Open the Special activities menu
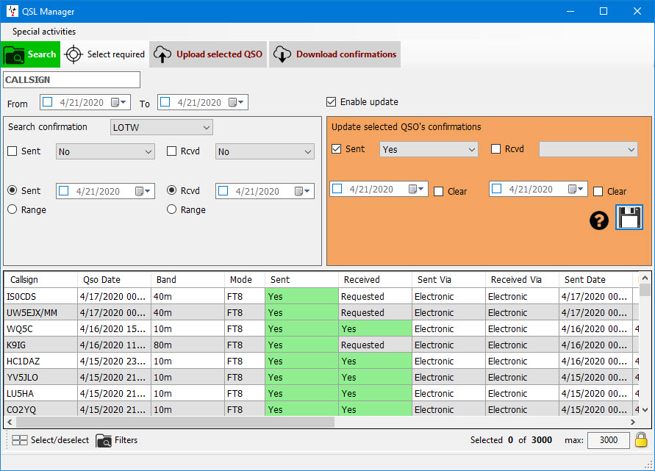655x471 pixels. (x=44, y=32)
